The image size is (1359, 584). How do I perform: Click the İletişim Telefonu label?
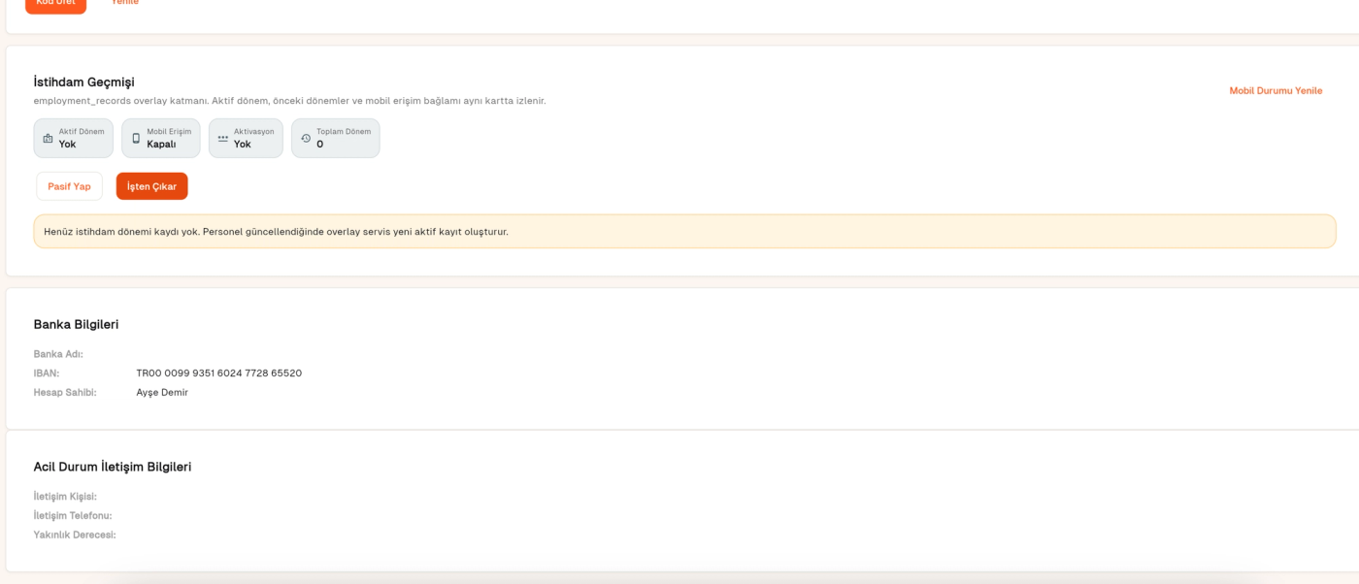(x=73, y=516)
